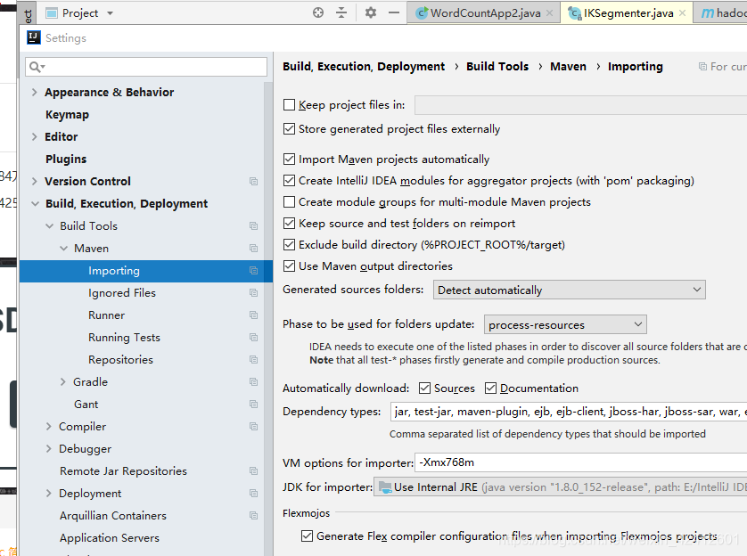Open Plugins settings page
The height and width of the screenshot is (556, 747).
pyautogui.click(x=66, y=159)
